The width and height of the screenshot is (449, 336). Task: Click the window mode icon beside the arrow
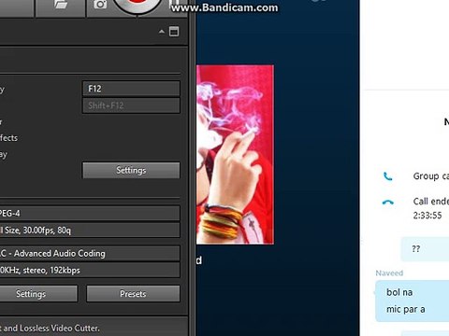174,32
